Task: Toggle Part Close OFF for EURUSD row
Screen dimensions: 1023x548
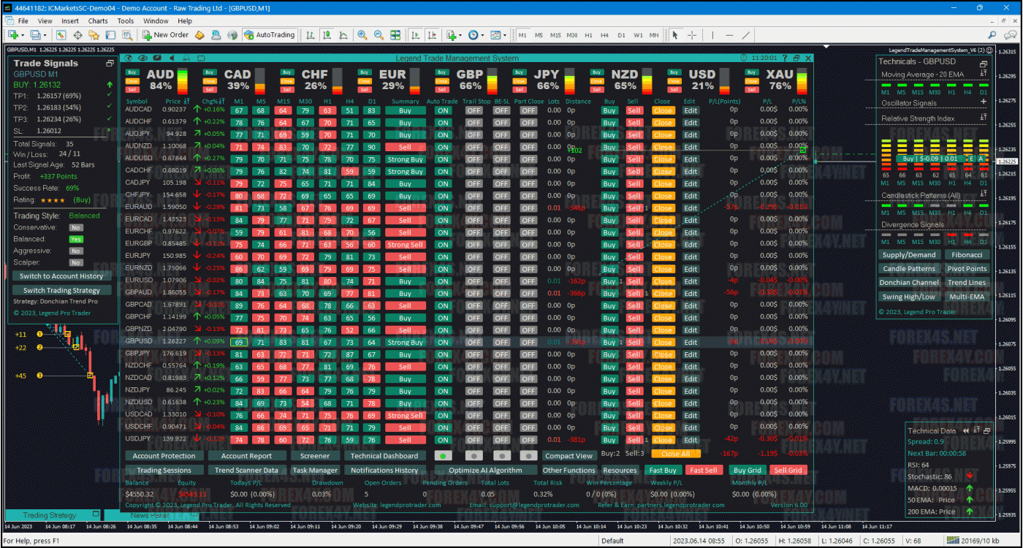Action: point(528,281)
